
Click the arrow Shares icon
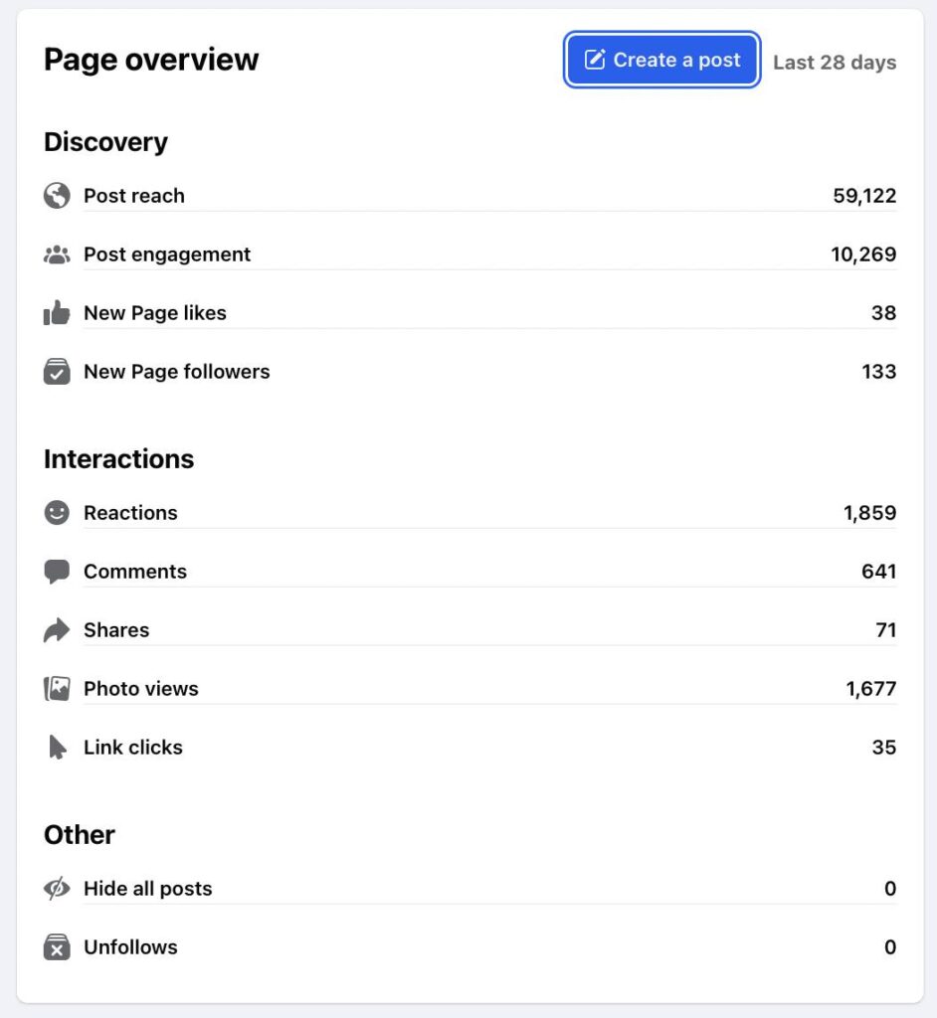(x=57, y=630)
